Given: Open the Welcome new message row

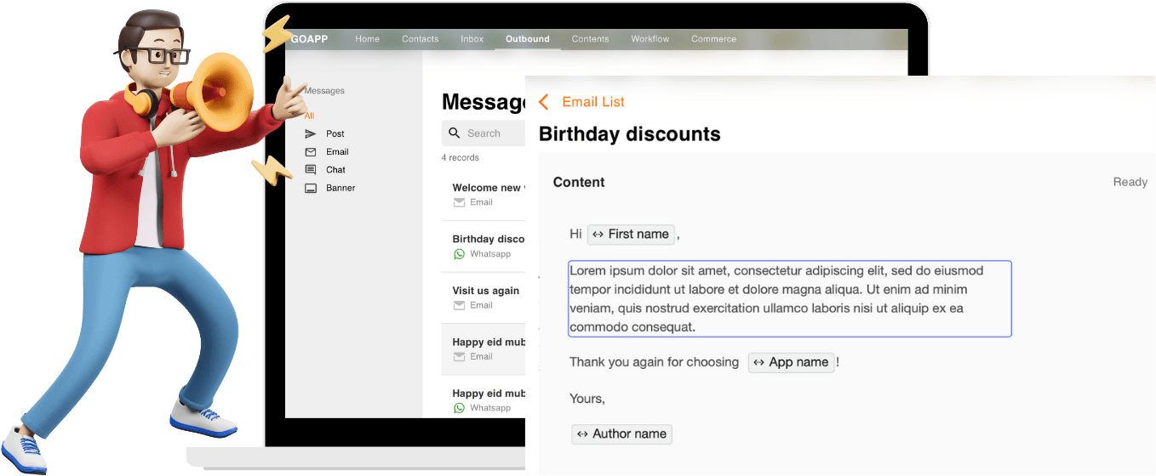Looking at the screenshot, I should [x=484, y=195].
